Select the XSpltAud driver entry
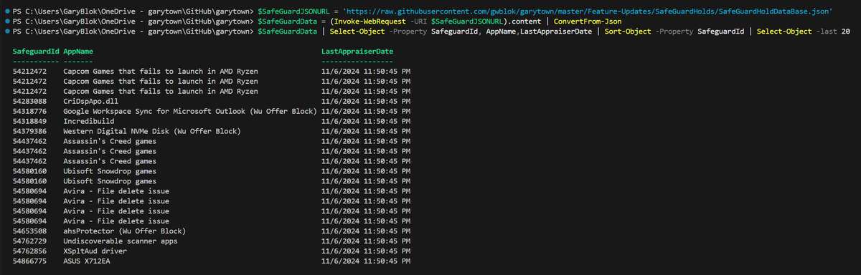This screenshot has width=861, height=275. click(95, 251)
